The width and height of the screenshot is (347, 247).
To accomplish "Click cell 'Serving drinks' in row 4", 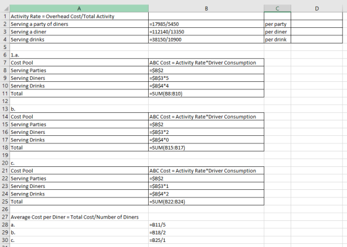I will [x=79, y=40].
